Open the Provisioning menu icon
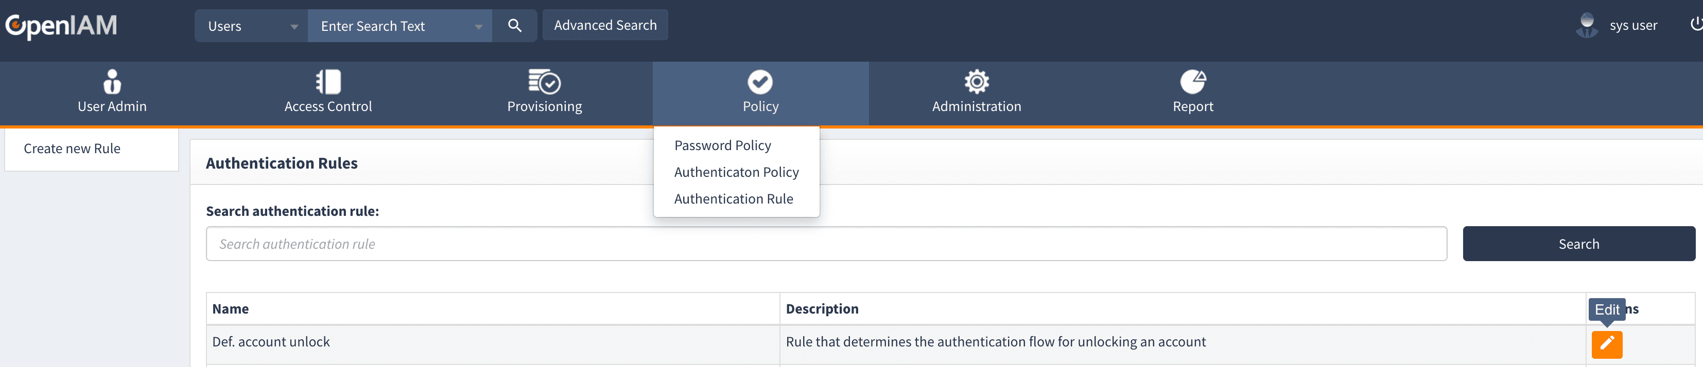The image size is (1703, 367). click(x=544, y=82)
